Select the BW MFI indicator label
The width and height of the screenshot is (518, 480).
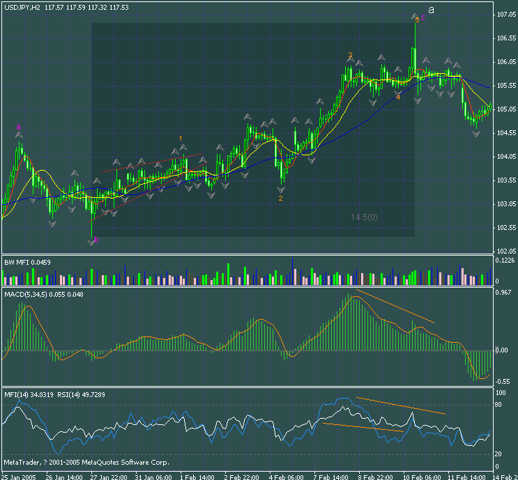pos(27,261)
